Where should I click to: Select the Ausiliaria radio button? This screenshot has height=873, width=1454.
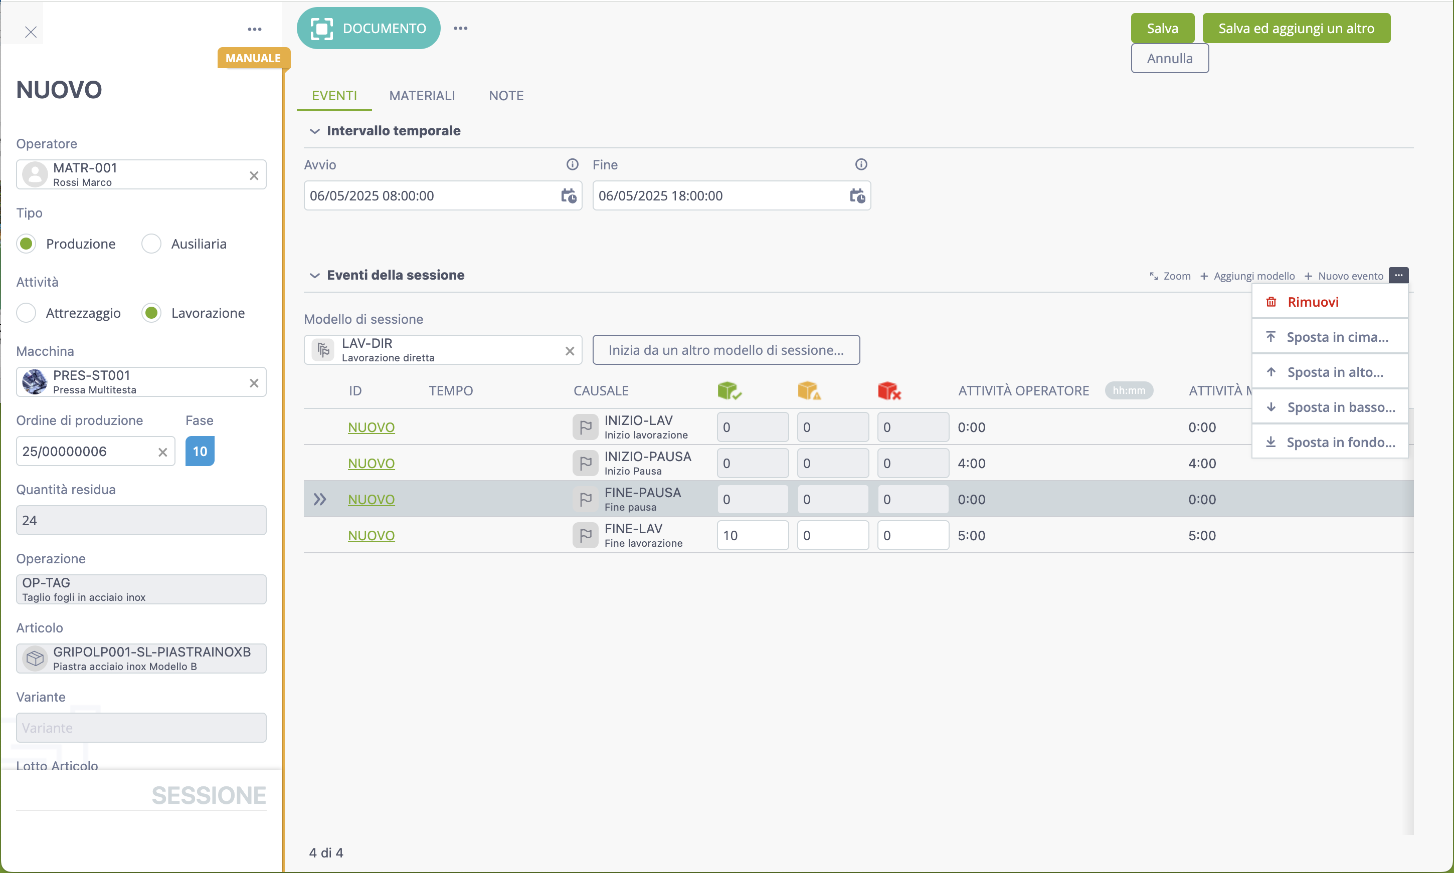click(151, 244)
